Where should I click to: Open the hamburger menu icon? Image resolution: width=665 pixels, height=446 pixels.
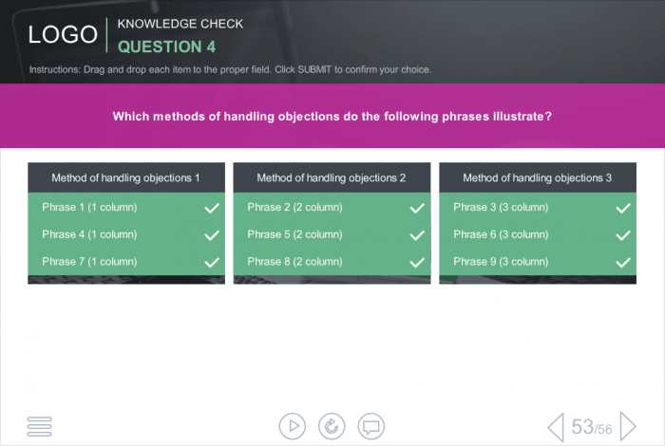(x=40, y=426)
